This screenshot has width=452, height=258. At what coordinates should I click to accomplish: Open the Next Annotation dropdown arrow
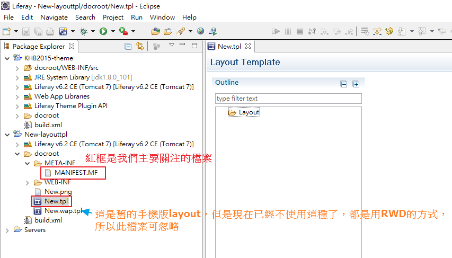click(x=412, y=31)
